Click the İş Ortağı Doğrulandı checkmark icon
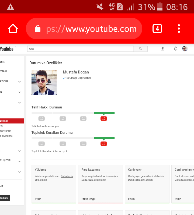Viewport: 194px width, 215px height. pyautogui.click(x=64, y=78)
